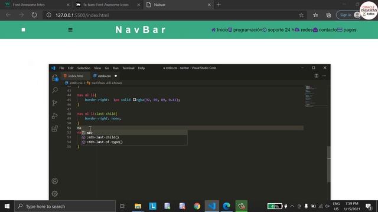Open the Extensions view in VS Code
378x212 pixels.
tap(55, 128)
